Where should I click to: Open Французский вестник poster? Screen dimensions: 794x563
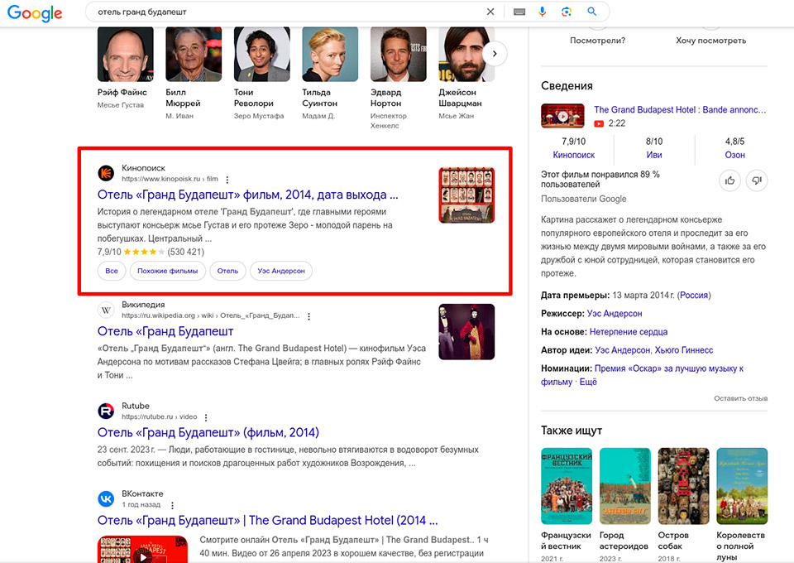pyautogui.click(x=566, y=486)
